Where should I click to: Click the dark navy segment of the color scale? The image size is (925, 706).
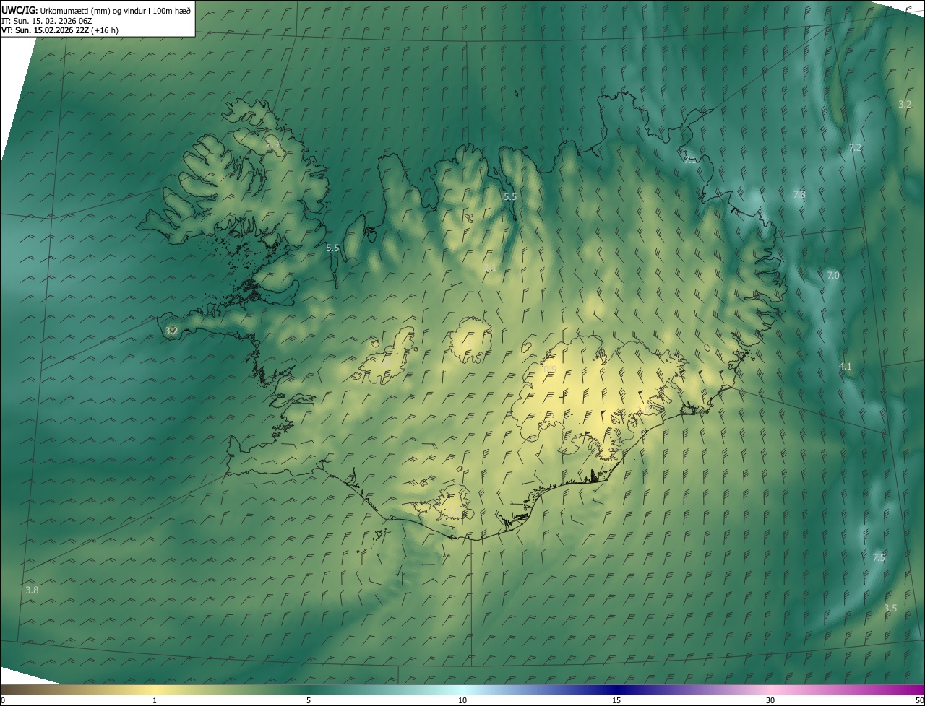(x=616, y=690)
